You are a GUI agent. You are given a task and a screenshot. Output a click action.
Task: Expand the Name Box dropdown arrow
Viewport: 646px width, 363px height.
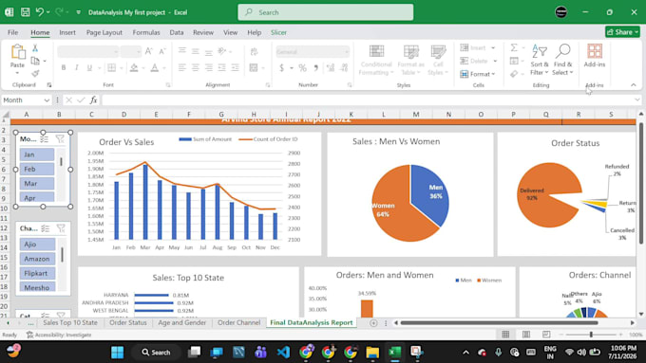pyautogui.click(x=47, y=100)
